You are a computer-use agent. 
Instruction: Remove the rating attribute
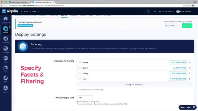[189, 73]
